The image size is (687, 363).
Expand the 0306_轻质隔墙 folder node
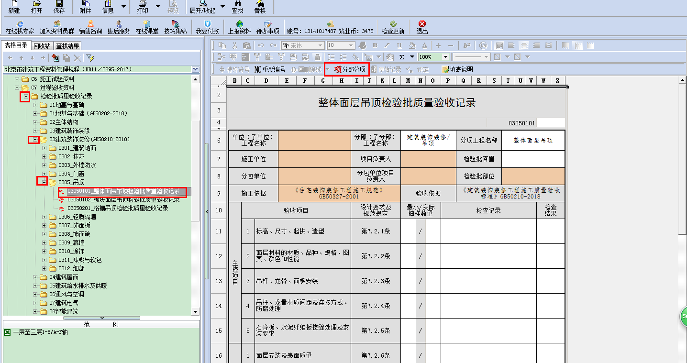coord(44,217)
